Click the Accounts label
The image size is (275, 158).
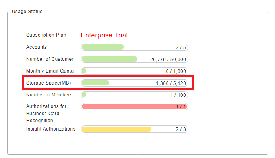click(37, 47)
